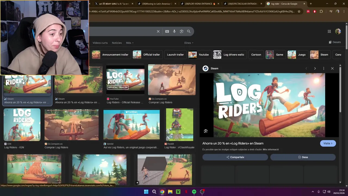Click the Visita button
Image resolution: width=348 pixels, height=196 pixels.
tap(328, 143)
